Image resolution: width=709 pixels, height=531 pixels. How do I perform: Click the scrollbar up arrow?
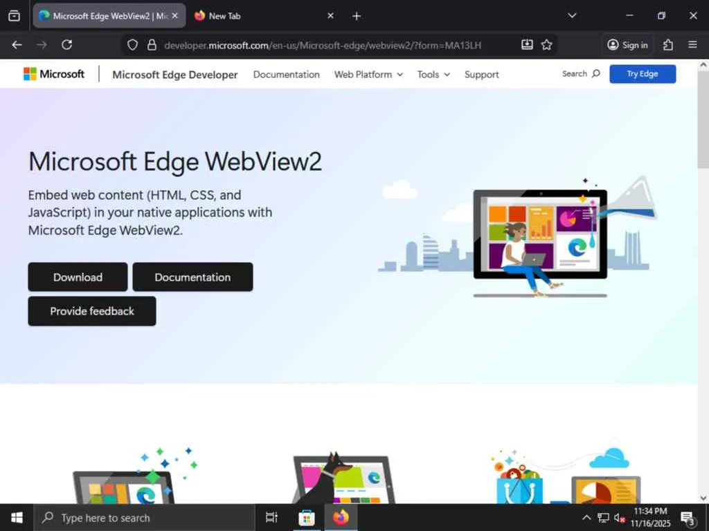tap(703, 64)
